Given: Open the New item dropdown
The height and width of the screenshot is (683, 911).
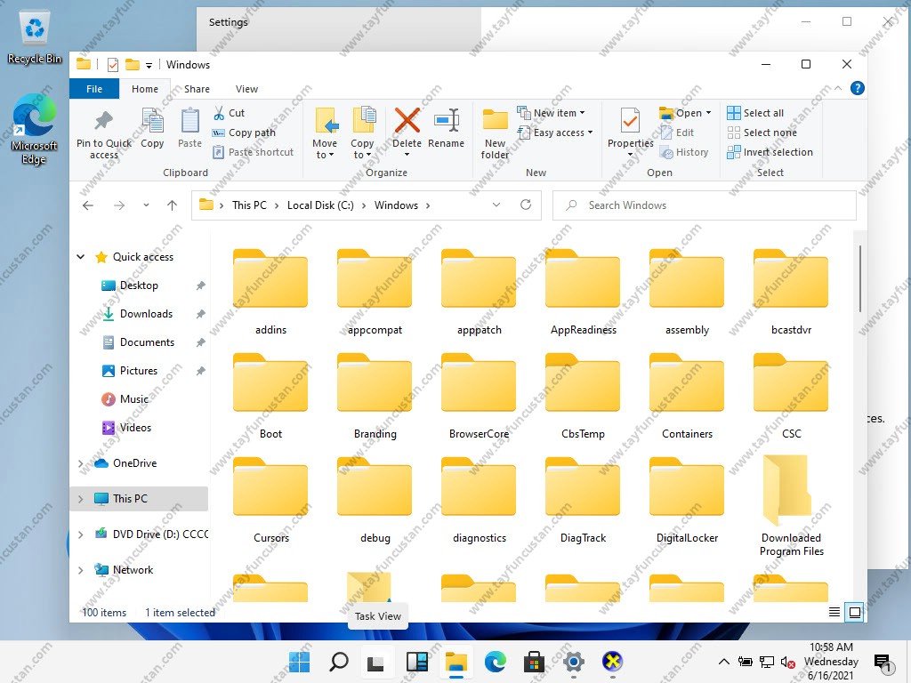Looking at the screenshot, I should click(x=551, y=113).
